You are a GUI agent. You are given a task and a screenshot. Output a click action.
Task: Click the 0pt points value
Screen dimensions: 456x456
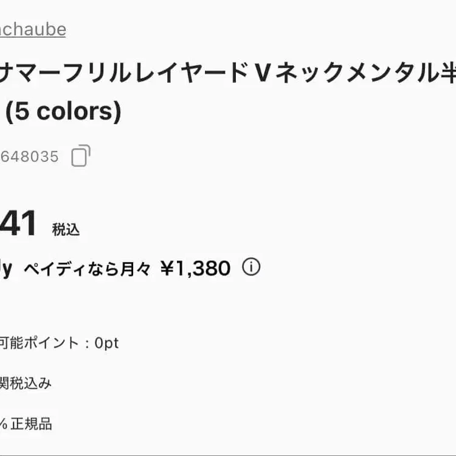tap(106, 343)
